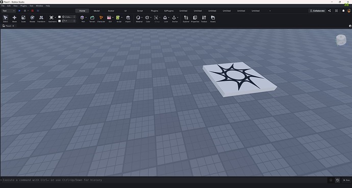
Task: Open the Test mode dropdown
Action: pyautogui.click(x=9, y=11)
